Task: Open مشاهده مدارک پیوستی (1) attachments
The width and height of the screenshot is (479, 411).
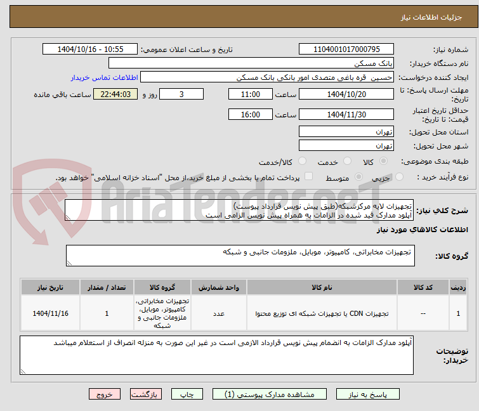Action: coord(270,394)
